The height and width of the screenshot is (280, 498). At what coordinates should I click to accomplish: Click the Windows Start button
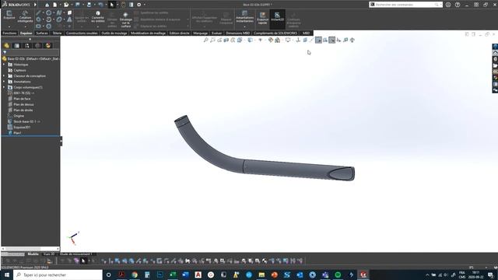click(6, 275)
